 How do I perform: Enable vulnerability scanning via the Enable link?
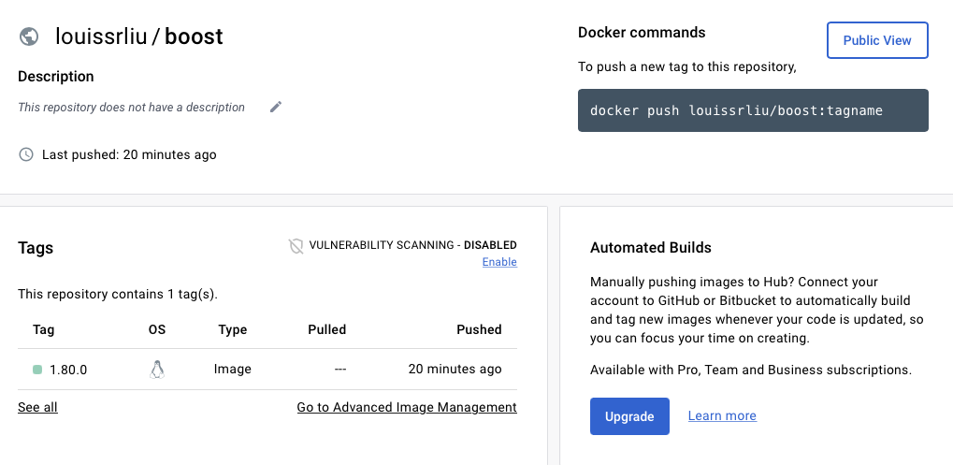[499, 262]
